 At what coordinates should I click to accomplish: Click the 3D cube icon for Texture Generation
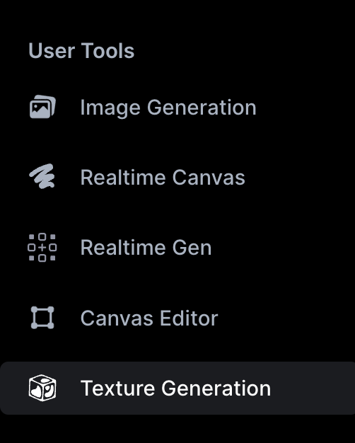pos(42,388)
